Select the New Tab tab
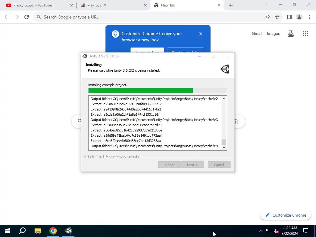The height and width of the screenshot is (237, 316). coord(186,5)
